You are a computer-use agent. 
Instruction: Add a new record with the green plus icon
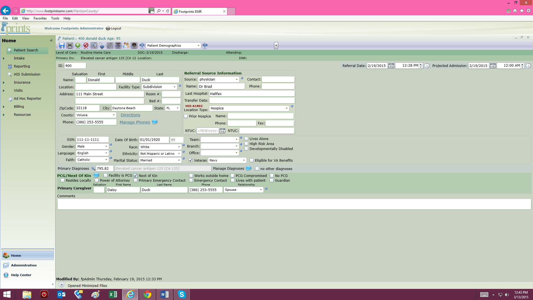[x=78, y=46]
